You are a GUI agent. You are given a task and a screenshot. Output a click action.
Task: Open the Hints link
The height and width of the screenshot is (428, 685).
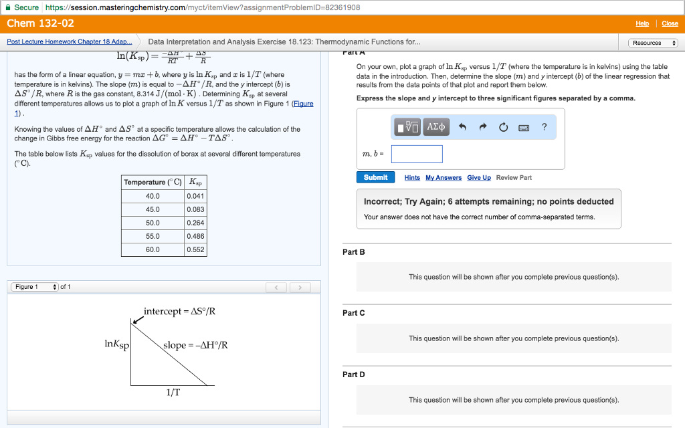click(x=412, y=178)
